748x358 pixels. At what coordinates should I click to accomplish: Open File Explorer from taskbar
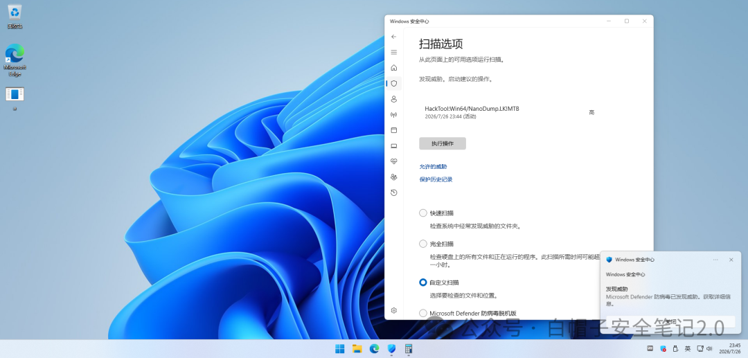point(357,349)
